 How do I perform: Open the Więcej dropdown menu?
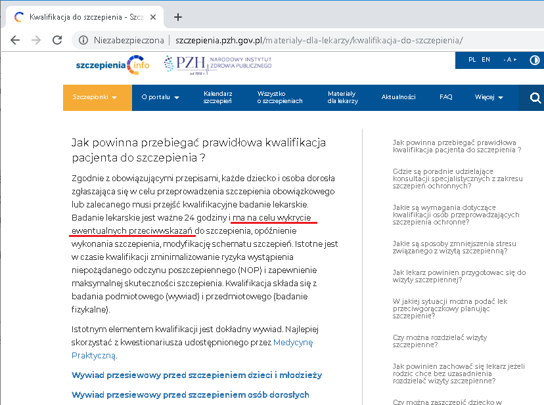489,98
